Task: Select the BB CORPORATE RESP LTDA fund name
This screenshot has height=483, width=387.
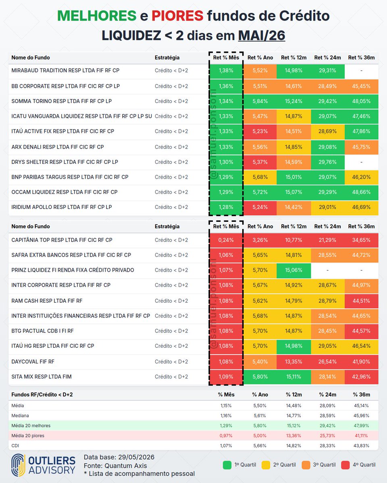Action: point(65,86)
